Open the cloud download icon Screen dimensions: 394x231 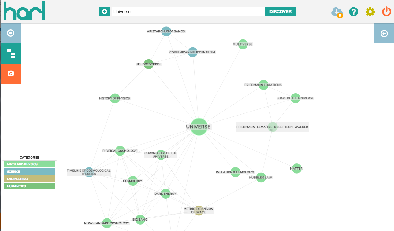pos(336,12)
